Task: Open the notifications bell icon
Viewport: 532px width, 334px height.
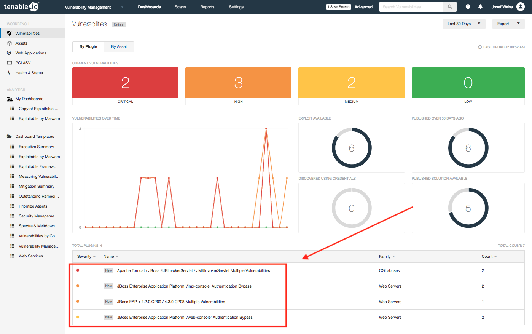Action: tap(480, 7)
